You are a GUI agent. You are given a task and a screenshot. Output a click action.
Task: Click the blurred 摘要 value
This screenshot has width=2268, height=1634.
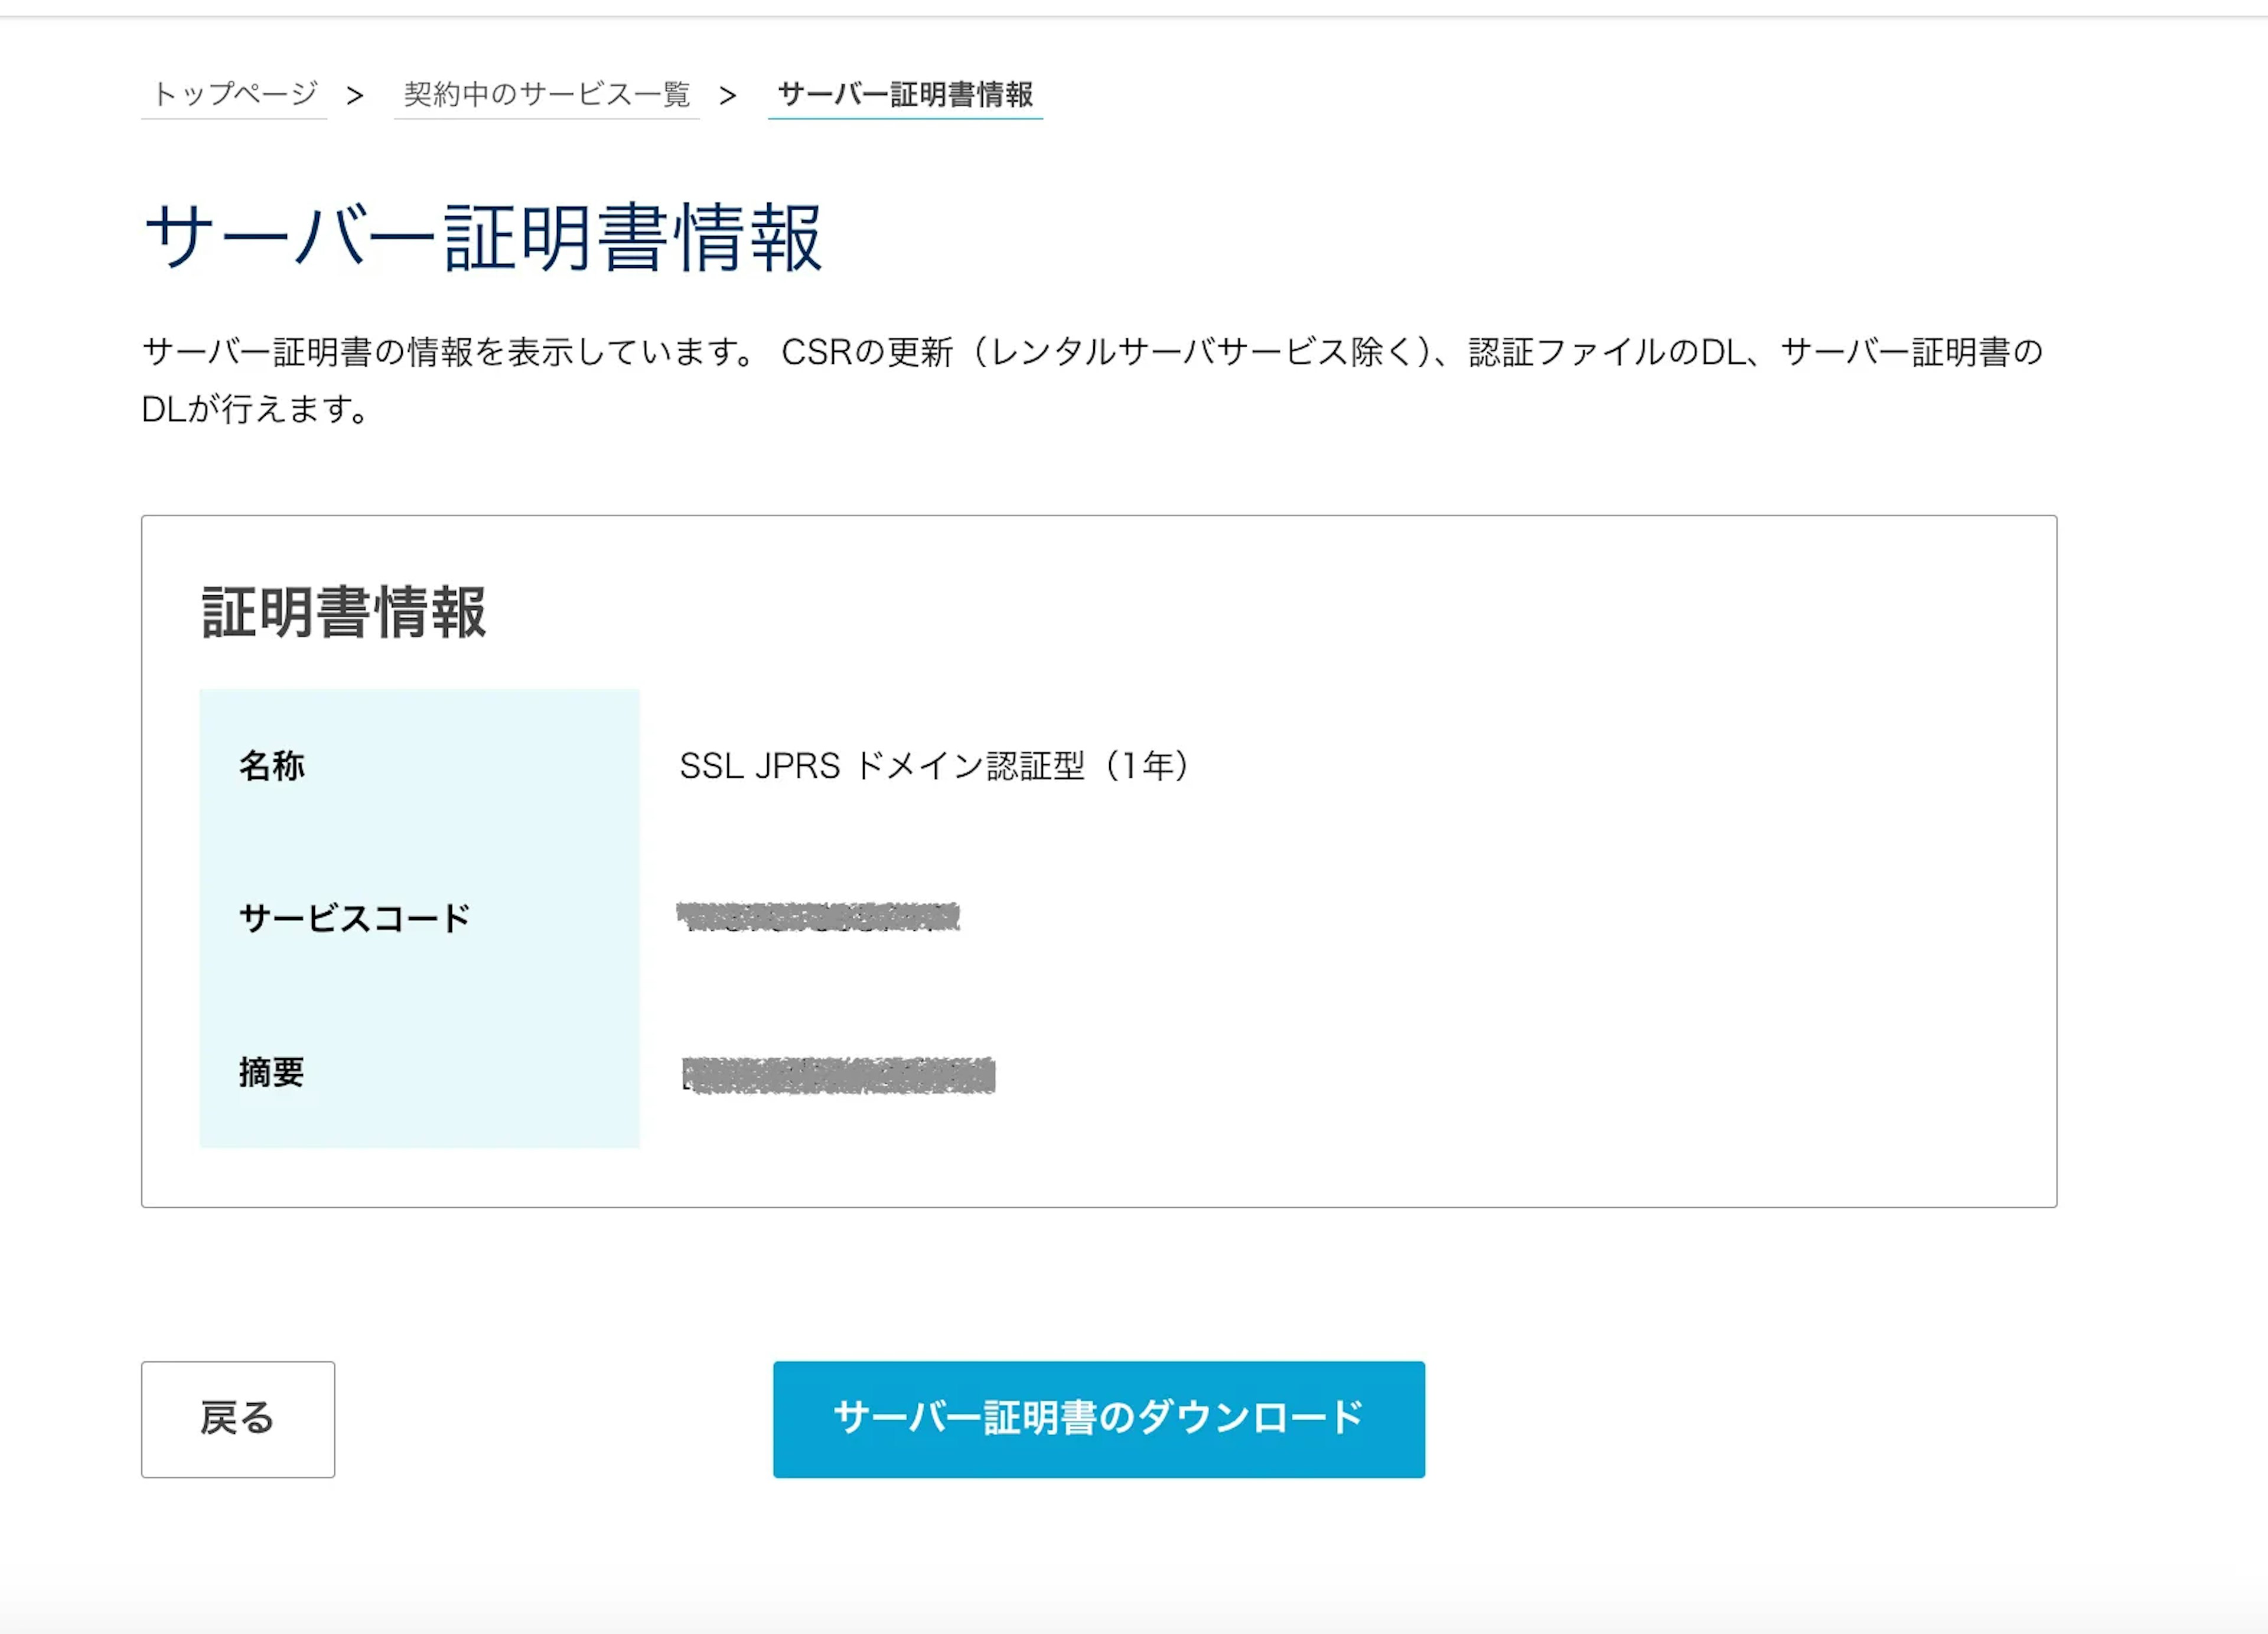[x=838, y=1075]
